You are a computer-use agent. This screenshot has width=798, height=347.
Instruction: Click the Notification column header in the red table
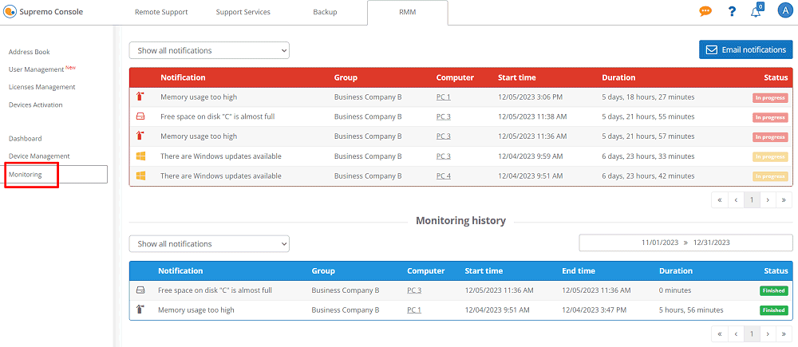click(x=183, y=78)
